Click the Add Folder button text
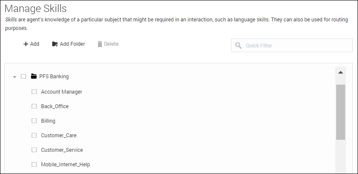Viewport: 358px width, 174px height. coord(72,44)
